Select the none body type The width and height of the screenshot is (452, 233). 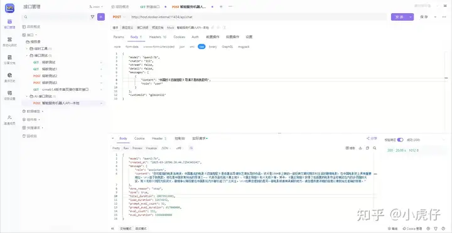point(117,46)
